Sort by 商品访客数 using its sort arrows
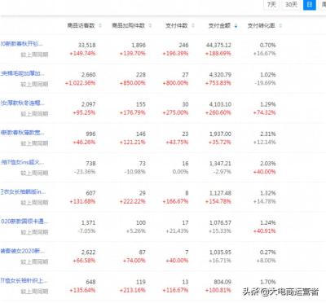Image resolution: width=326 pixels, height=303 pixels. [x=100, y=25]
